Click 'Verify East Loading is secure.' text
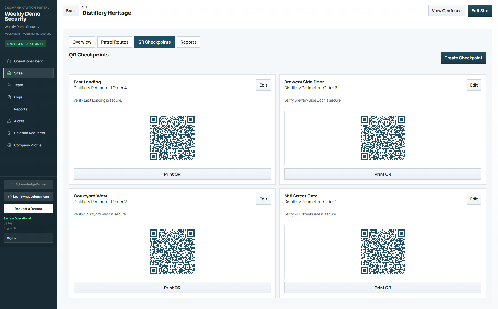498x309 pixels. click(x=98, y=100)
